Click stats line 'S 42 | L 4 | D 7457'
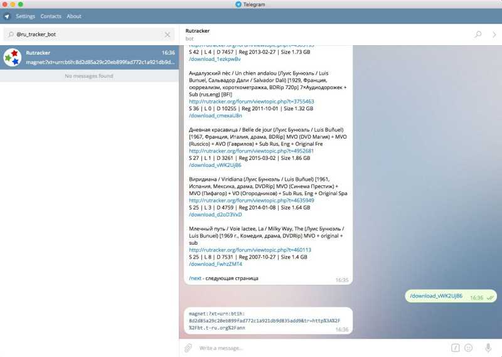Viewport: 502px width, 357px height. point(249,52)
